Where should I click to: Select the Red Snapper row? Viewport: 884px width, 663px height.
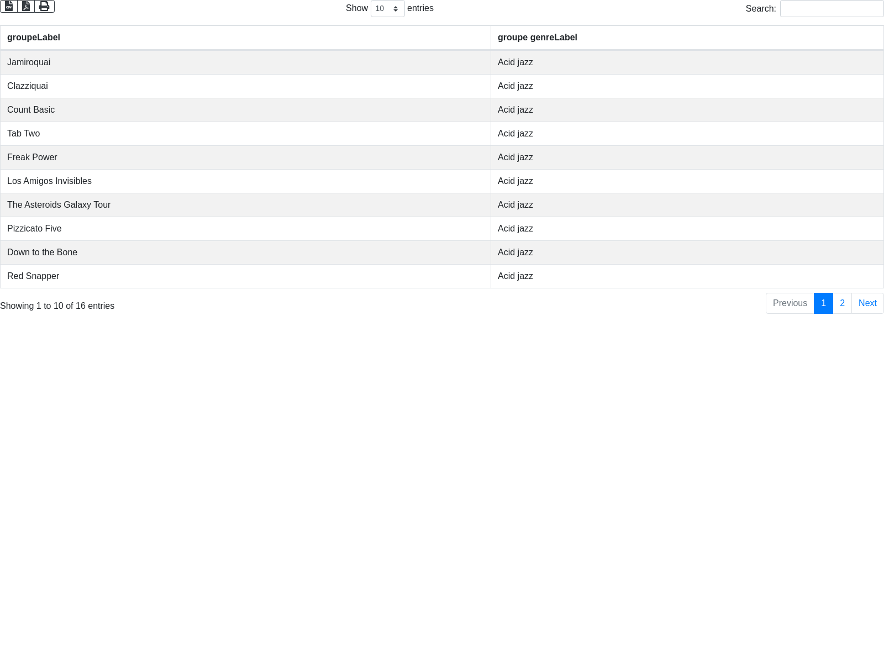point(33,276)
